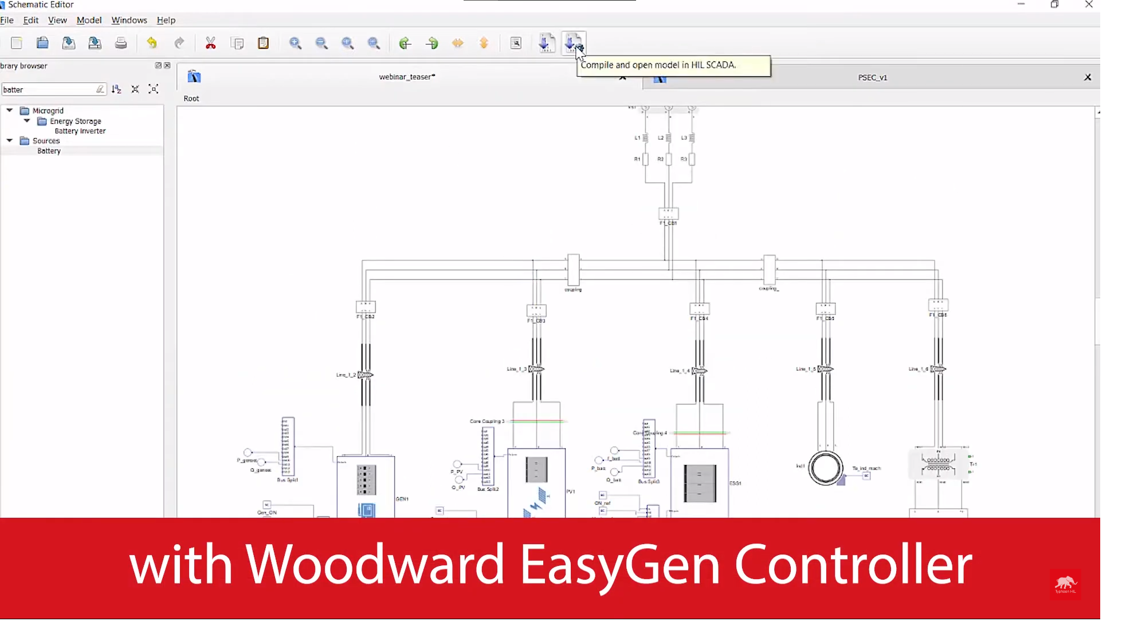Open the File menu

pyautogui.click(x=7, y=19)
